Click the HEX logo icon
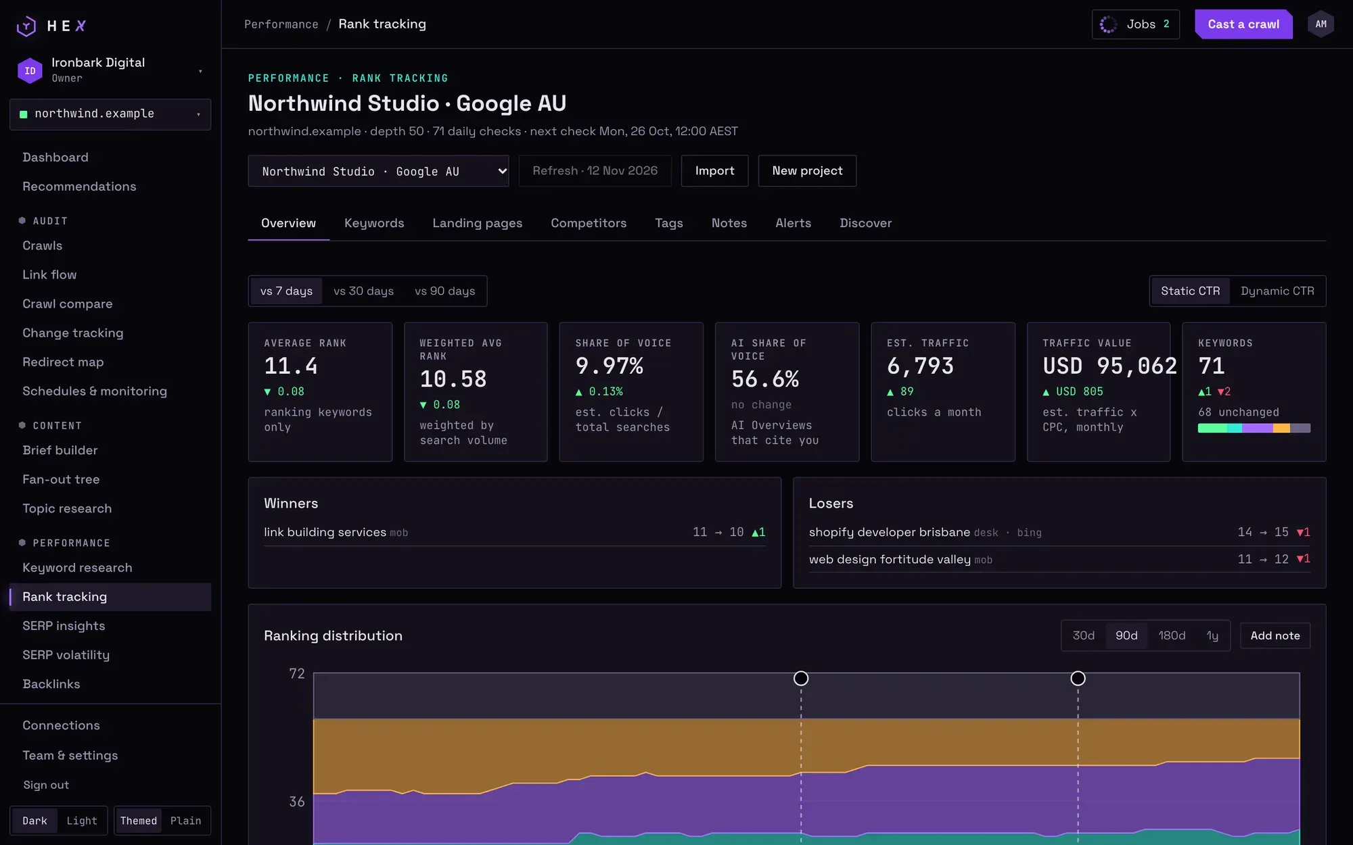The image size is (1353, 845). (x=26, y=26)
